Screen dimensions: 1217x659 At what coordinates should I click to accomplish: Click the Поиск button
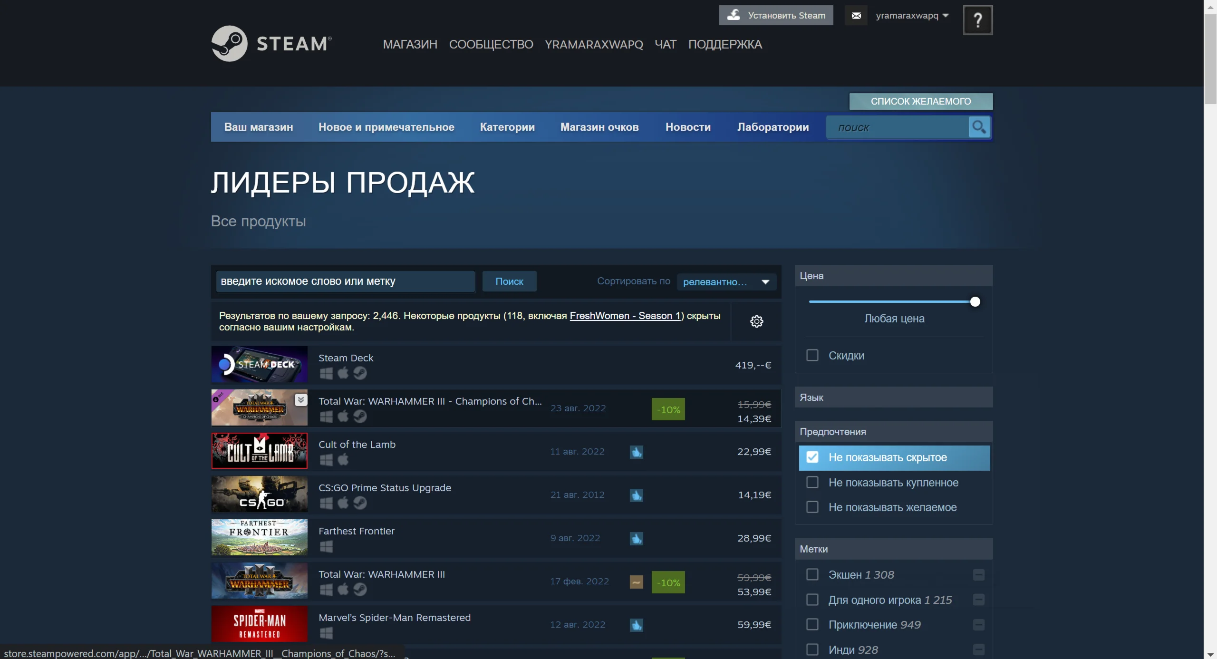[x=509, y=281]
